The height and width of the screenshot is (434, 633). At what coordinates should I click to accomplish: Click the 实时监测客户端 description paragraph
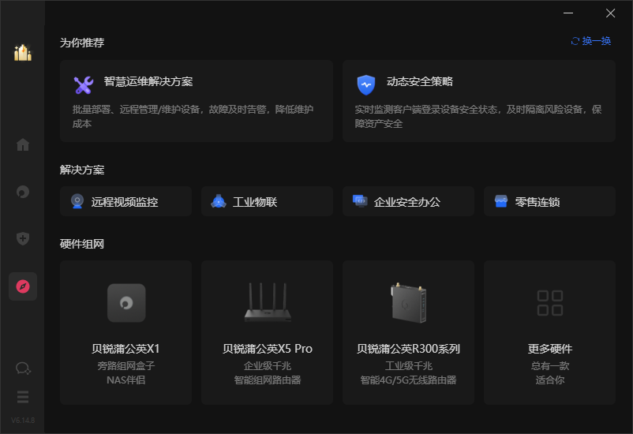(478, 116)
